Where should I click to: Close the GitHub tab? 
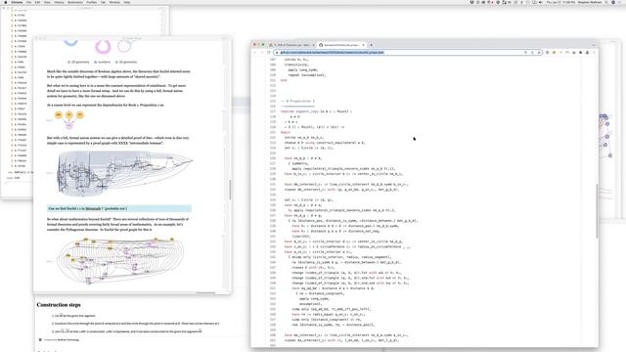[x=363, y=45]
